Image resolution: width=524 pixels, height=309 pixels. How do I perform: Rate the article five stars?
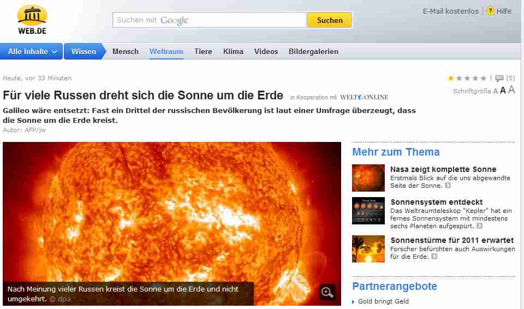coord(483,78)
